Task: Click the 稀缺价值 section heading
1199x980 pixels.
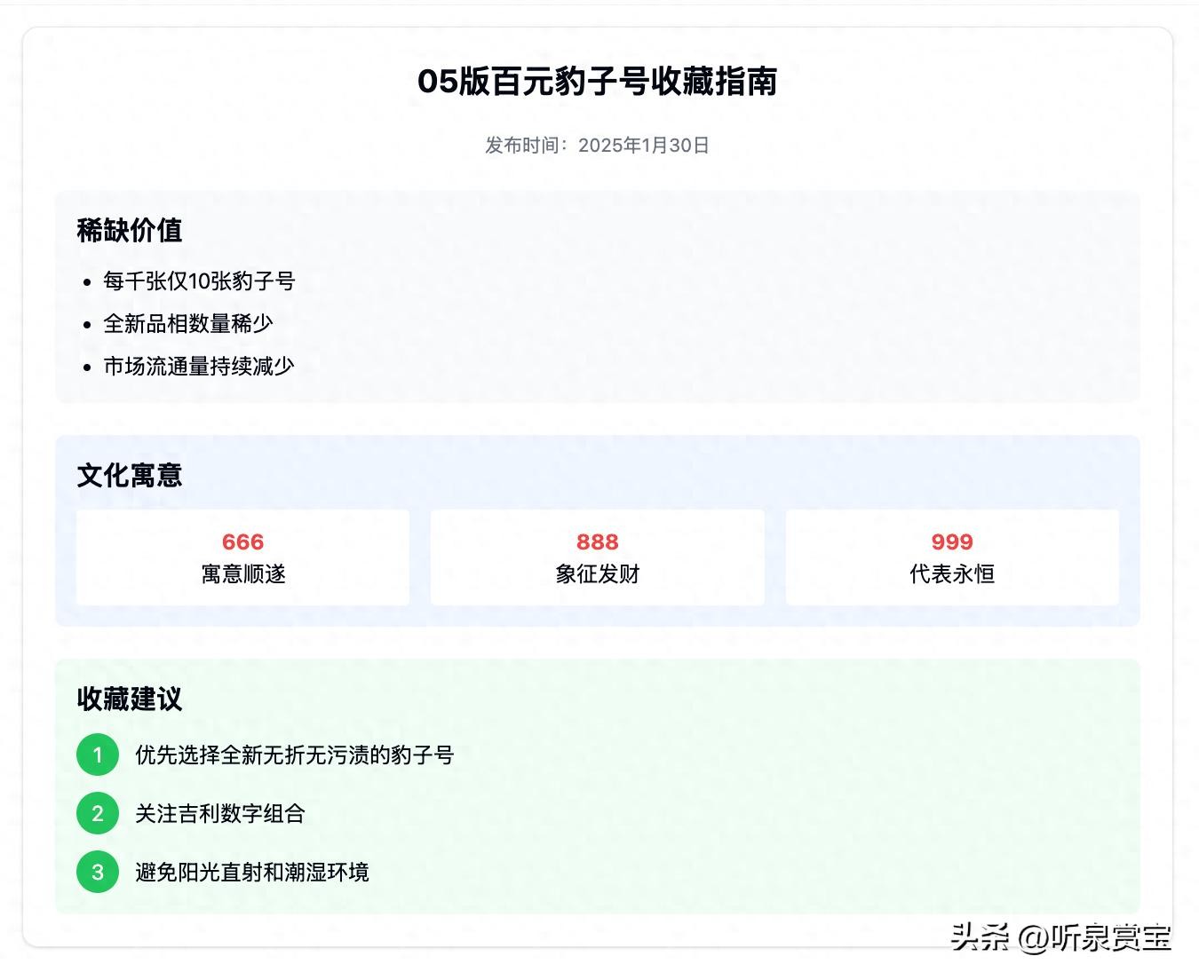Action: (130, 231)
